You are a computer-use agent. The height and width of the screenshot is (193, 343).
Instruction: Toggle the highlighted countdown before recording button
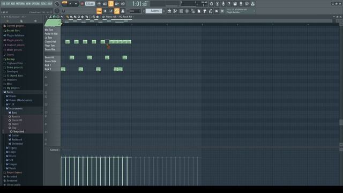click(111, 4)
